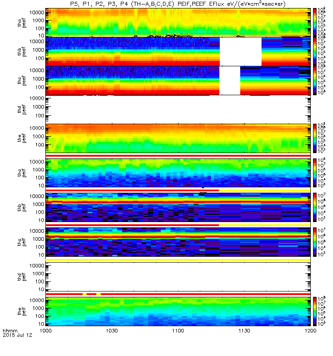The width and height of the screenshot is (333, 356).
Task: Click the solid red bar under the peef
Action: click(x=178, y=156)
